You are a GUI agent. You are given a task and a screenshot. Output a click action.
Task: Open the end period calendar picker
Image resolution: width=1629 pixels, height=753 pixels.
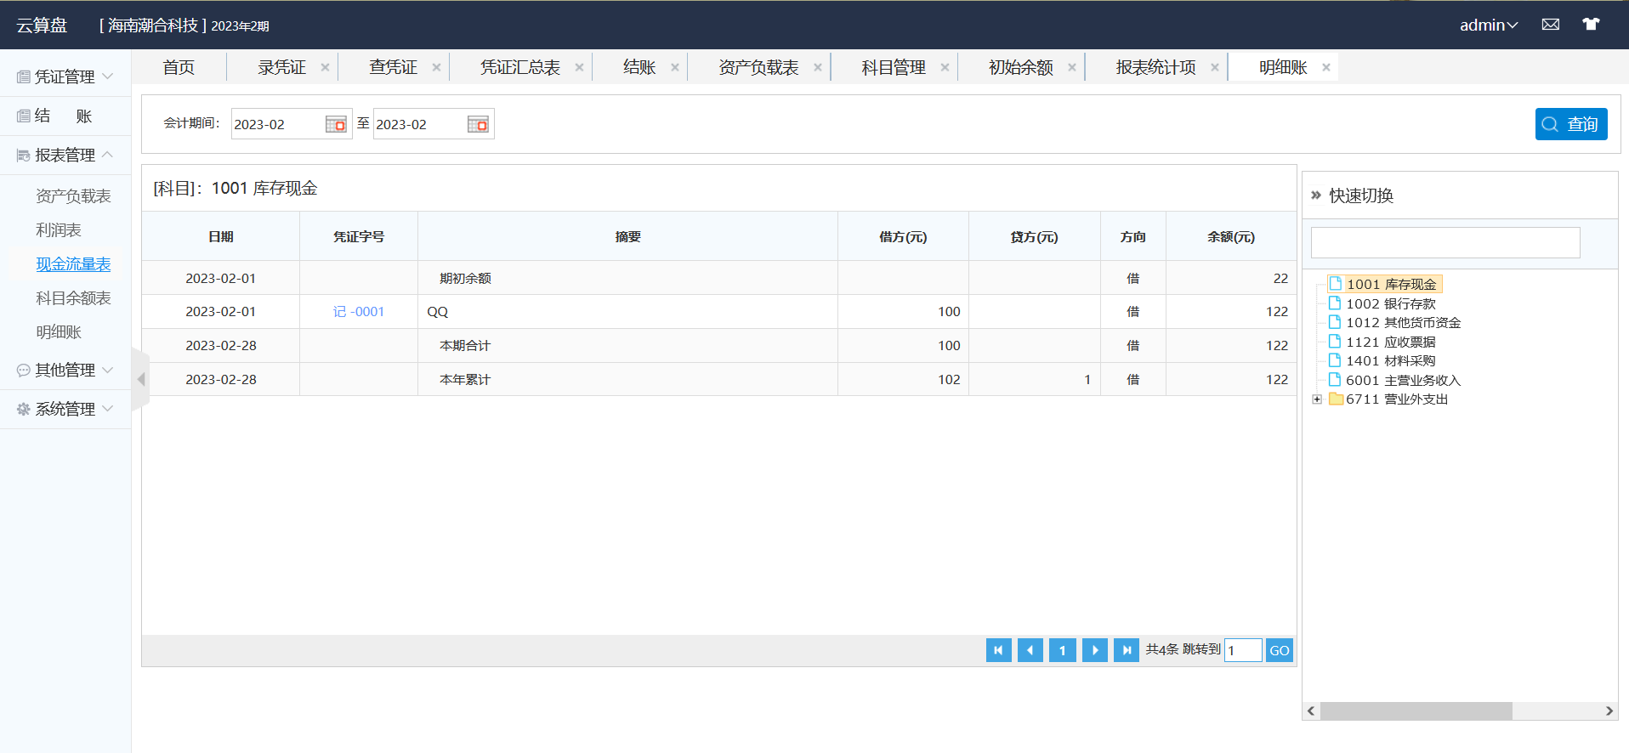tap(478, 124)
